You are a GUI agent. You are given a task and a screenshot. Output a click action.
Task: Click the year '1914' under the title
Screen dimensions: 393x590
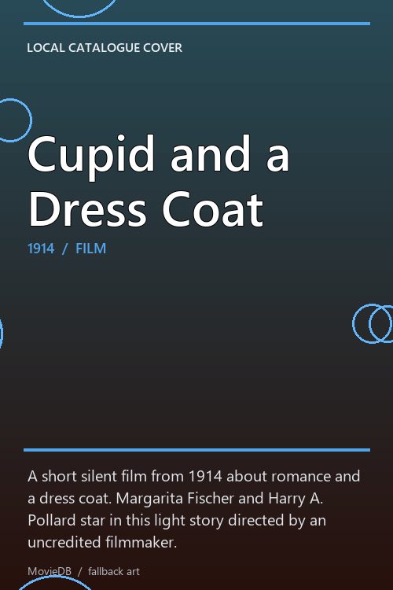click(41, 249)
